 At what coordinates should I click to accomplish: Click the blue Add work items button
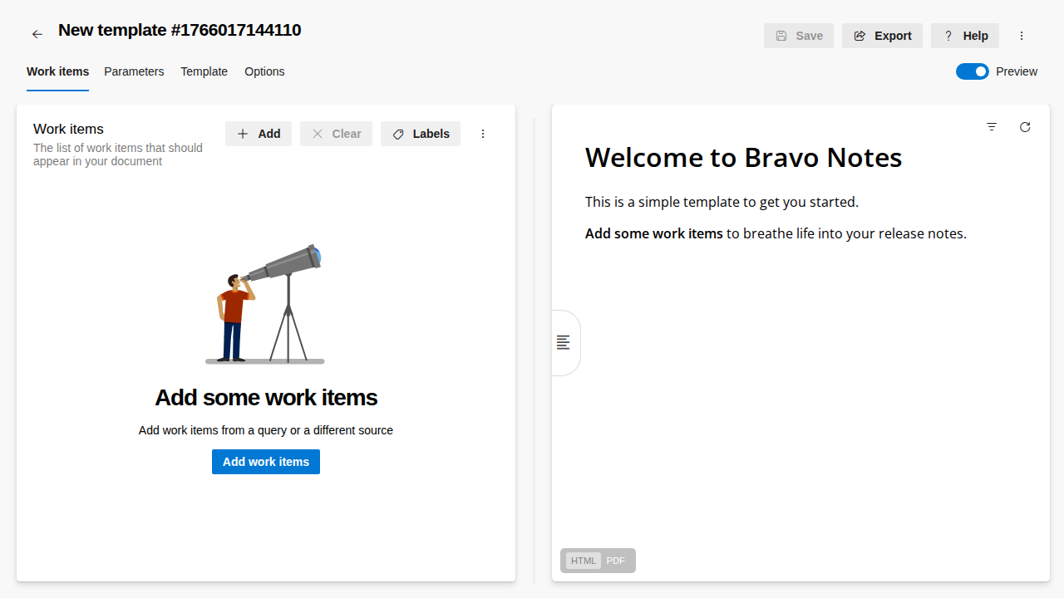coord(266,462)
